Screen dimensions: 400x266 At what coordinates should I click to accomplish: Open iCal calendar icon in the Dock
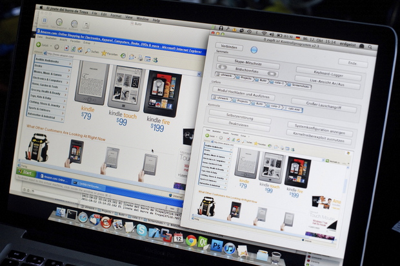[178, 238]
